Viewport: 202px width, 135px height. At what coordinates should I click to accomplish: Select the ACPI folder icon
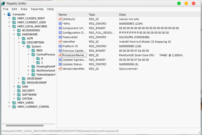(x=24, y=38)
